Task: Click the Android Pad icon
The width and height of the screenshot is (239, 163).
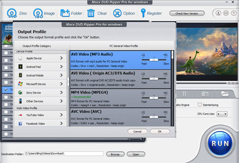Action: pos(20,67)
